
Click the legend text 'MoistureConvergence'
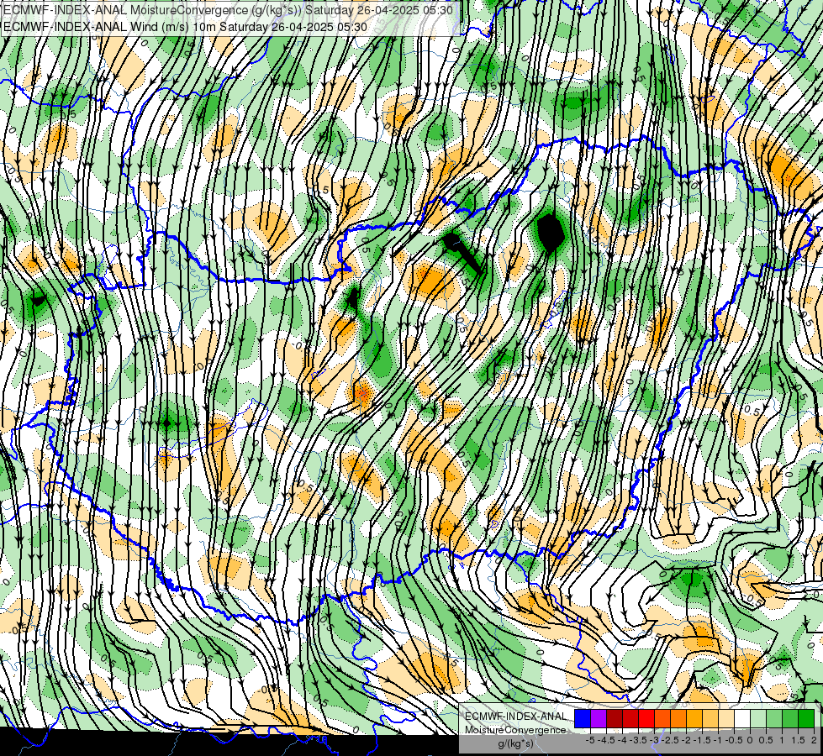(x=515, y=730)
